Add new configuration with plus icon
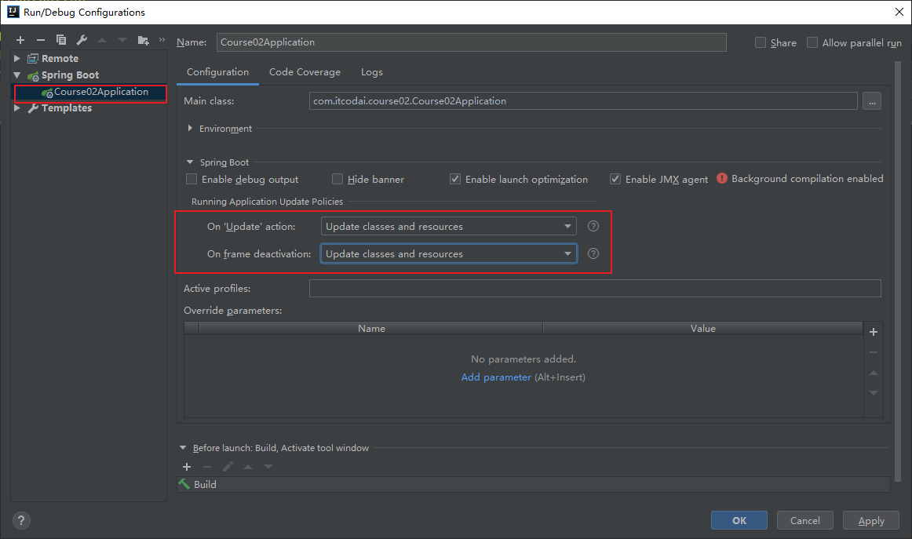This screenshot has width=912, height=539. 20,40
